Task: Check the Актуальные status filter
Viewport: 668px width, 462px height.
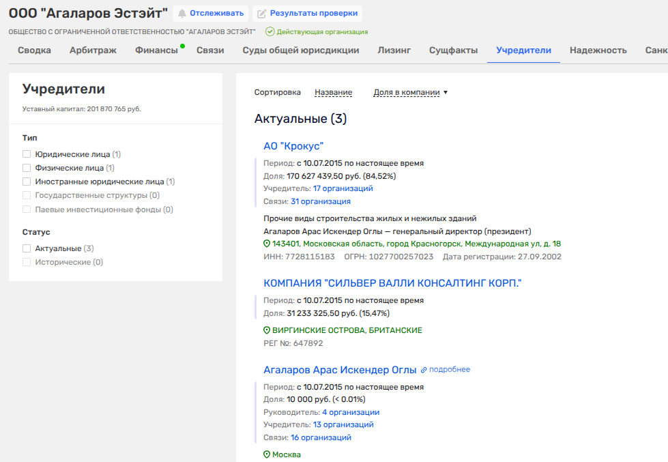Action: [x=27, y=248]
